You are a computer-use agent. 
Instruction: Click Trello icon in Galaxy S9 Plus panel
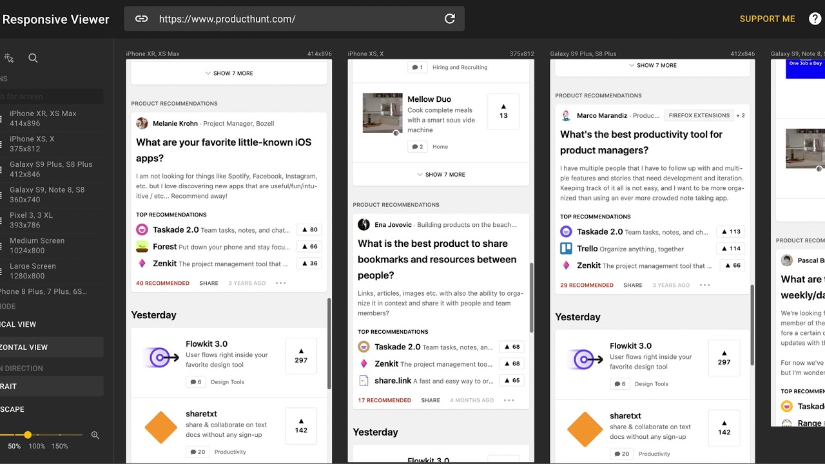[x=566, y=248]
